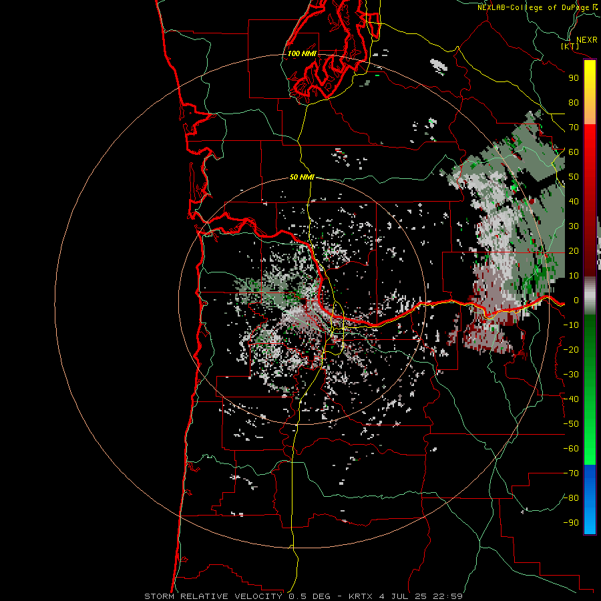Click the NEXR label at top right
The height and width of the screenshot is (601, 601).
587,40
